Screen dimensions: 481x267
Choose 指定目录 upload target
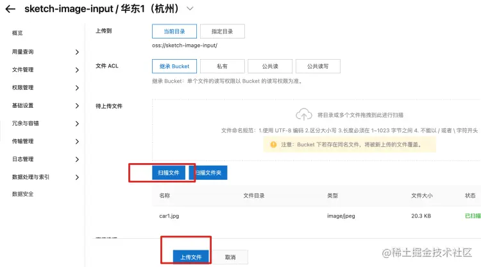click(x=223, y=31)
